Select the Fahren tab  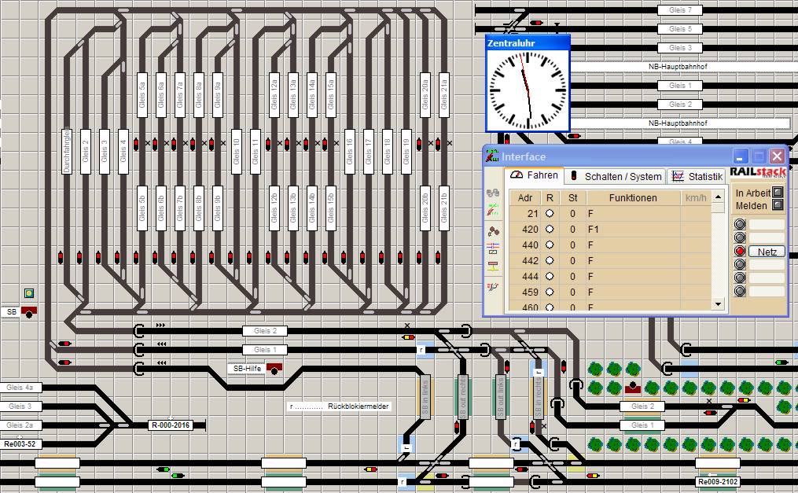coord(535,176)
